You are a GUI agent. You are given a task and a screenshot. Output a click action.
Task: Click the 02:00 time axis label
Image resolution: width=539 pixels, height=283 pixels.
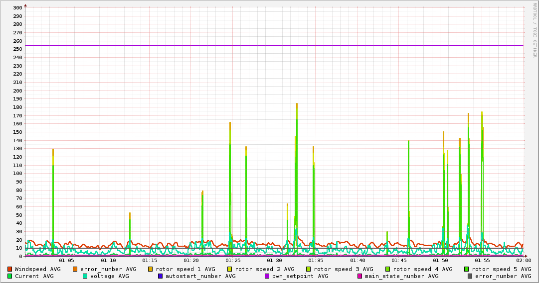pyautogui.click(x=523, y=260)
